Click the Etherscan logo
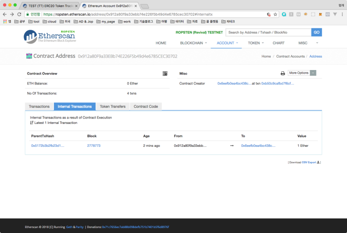The height and width of the screenshot is (233, 347). (x=50, y=36)
